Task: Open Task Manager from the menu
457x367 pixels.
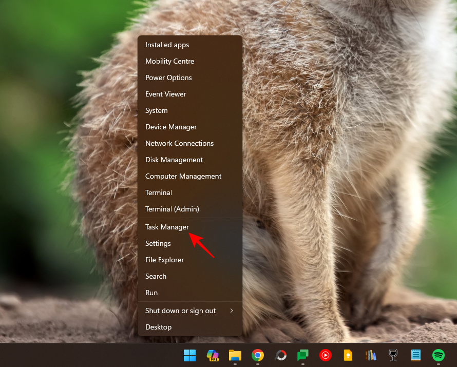Action: click(x=167, y=227)
